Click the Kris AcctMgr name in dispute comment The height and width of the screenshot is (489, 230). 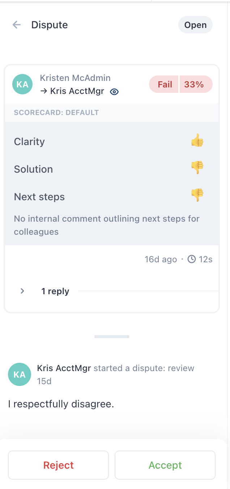coord(64,368)
